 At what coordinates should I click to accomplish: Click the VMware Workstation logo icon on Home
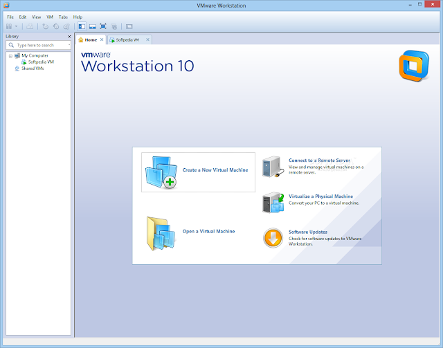pyautogui.click(x=414, y=66)
